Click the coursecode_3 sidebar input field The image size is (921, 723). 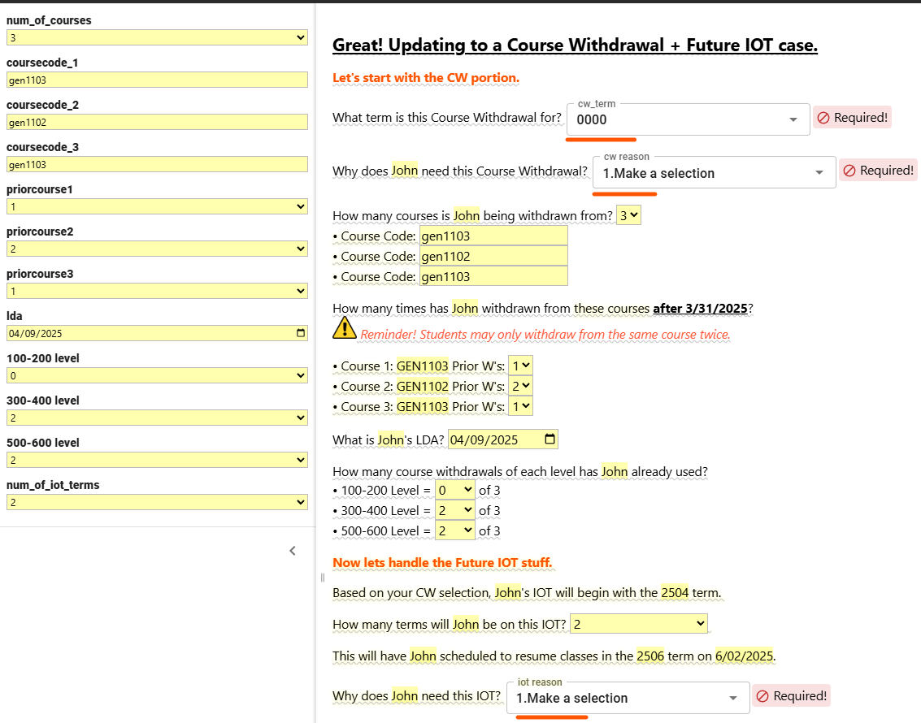point(157,164)
